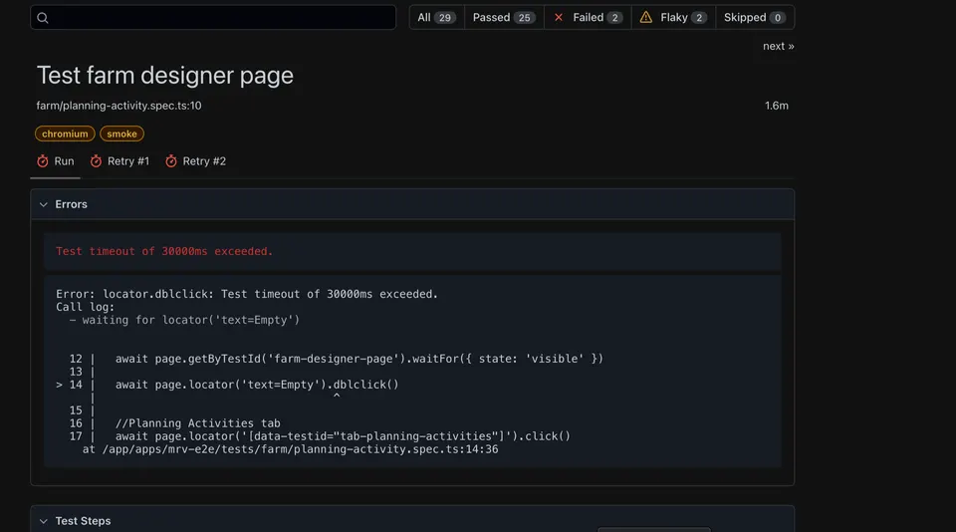Focus the test search input field

pyautogui.click(x=213, y=17)
